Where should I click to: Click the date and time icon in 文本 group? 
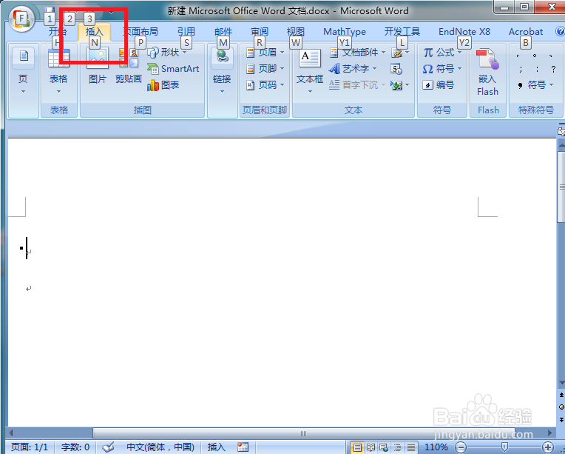tap(396, 69)
